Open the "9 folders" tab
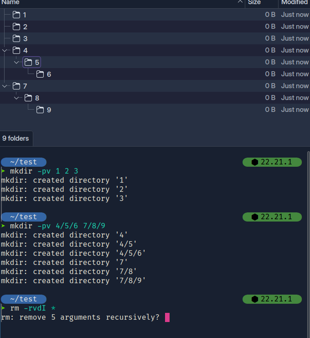Viewport: 310px width, 338px height. point(15,138)
